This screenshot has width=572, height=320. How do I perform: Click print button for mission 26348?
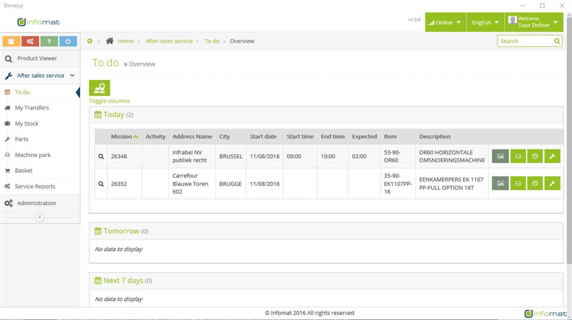coord(518,156)
